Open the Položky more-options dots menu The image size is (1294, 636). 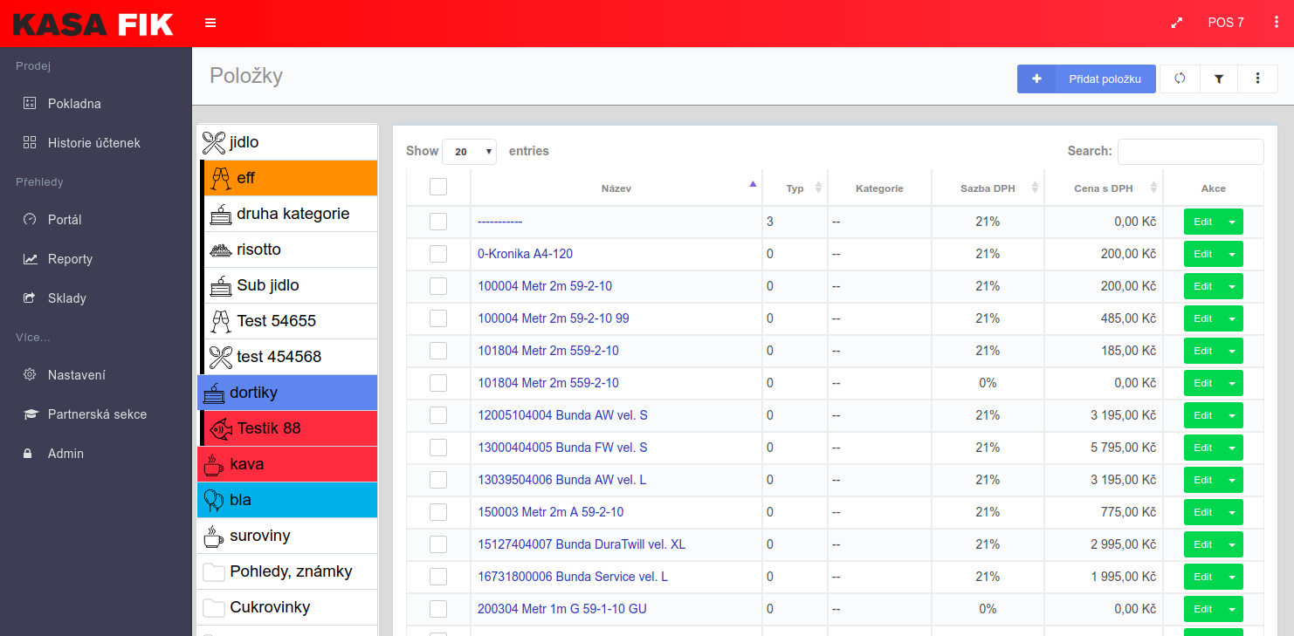tap(1258, 79)
